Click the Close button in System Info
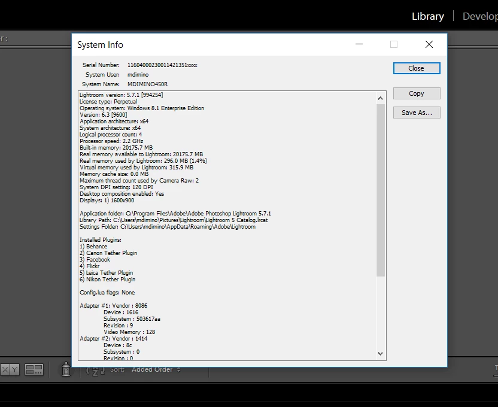Viewport: 498px width, 407px height. coord(417,68)
